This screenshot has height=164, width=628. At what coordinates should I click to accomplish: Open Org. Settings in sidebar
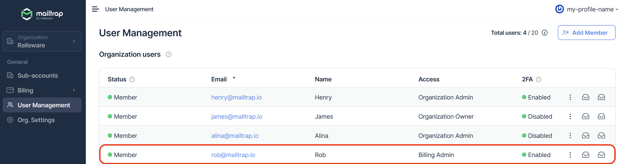coord(36,120)
